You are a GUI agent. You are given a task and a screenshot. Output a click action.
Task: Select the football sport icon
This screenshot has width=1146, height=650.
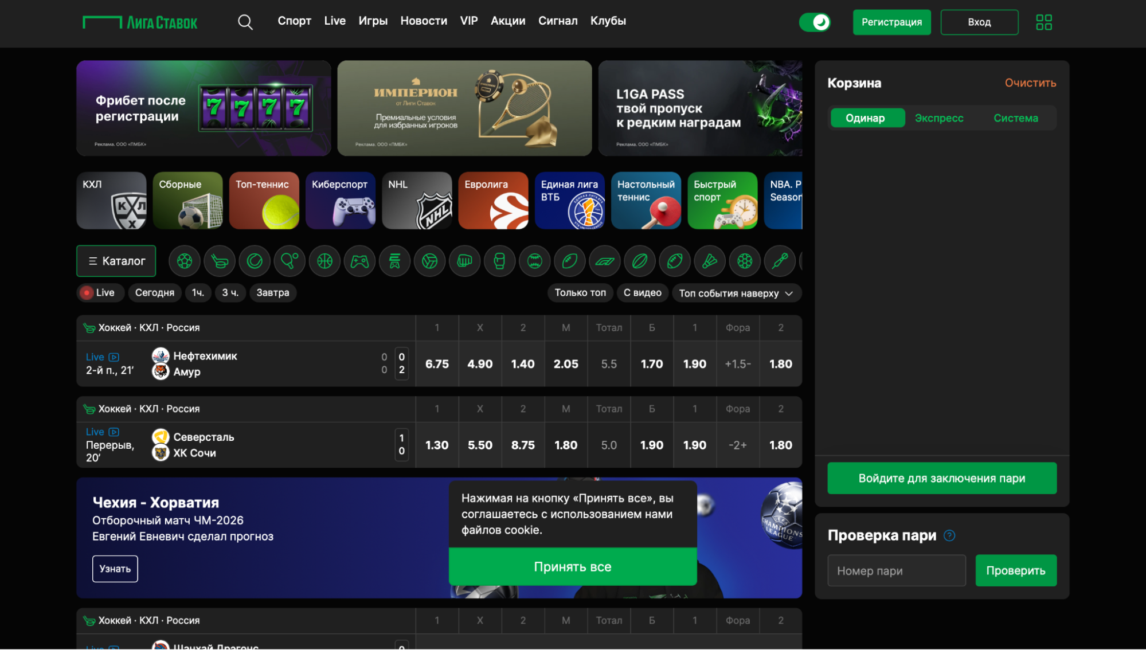pyautogui.click(x=185, y=261)
